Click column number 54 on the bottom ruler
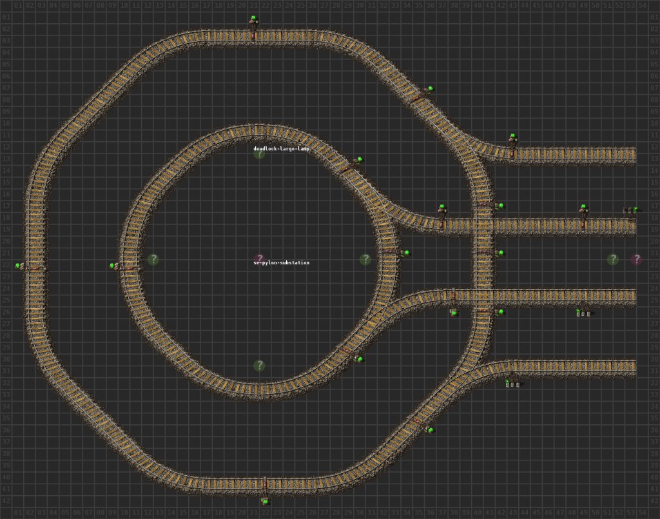The image size is (660, 519). click(x=643, y=513)
